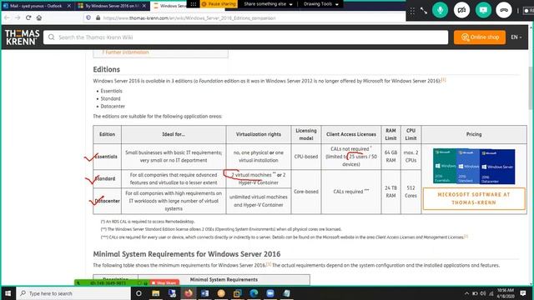Click the volume speaker tray icon
This screenshot has width=534, height=300.
coord(483,293)
